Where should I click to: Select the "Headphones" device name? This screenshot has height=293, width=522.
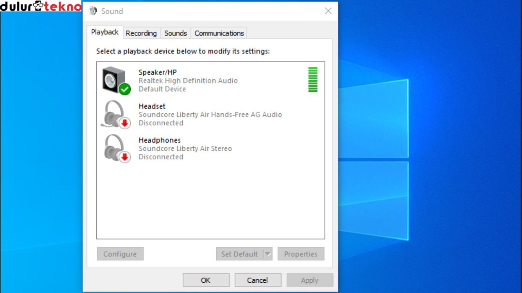point(159,140)
